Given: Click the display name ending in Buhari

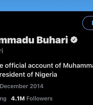Looking at the screenshot, I should click(x=34, y=40).
